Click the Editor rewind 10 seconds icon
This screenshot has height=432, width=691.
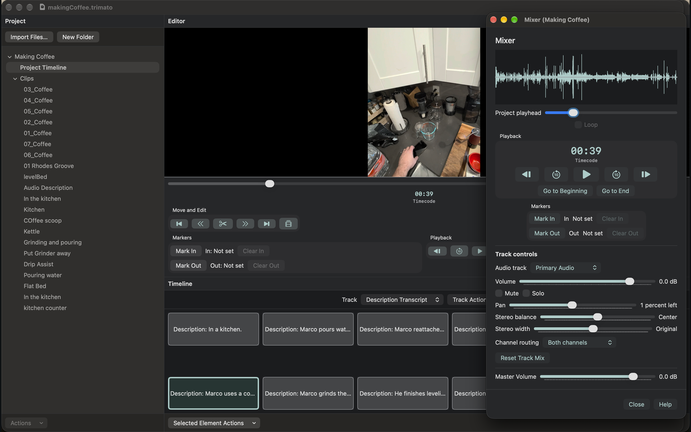pos(459,251)
